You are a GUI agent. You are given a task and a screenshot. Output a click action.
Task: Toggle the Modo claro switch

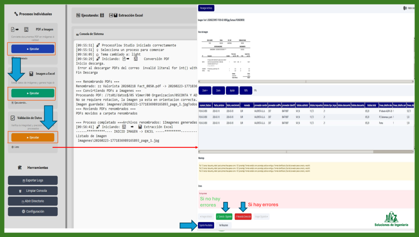coord(405,8)
